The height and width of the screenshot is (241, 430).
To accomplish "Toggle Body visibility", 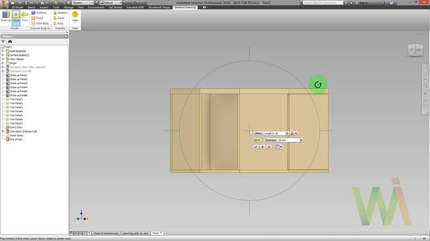I will 58,23.
